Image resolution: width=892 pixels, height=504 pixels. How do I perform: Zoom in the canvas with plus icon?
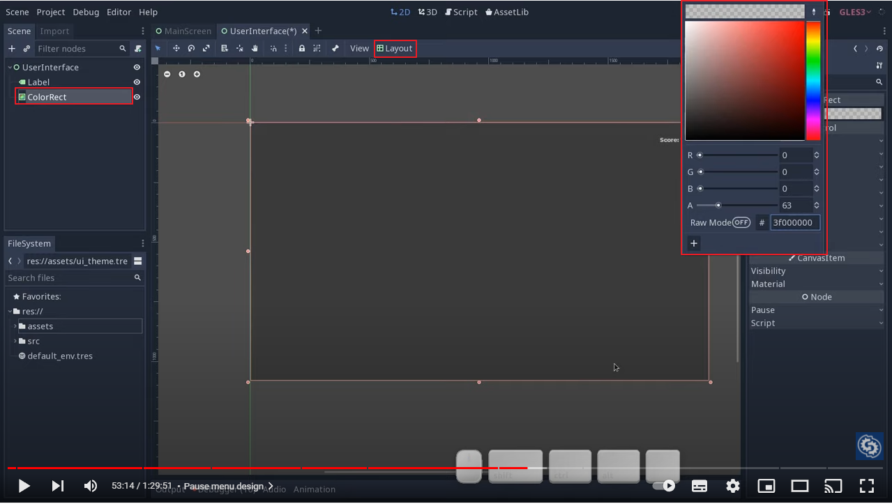[x=197, y=74]
